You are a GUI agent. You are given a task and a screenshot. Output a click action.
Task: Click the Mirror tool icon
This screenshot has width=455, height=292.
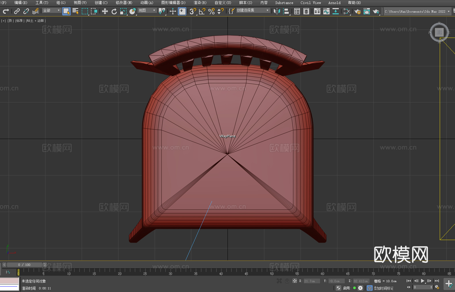click(x=277, y=11)
